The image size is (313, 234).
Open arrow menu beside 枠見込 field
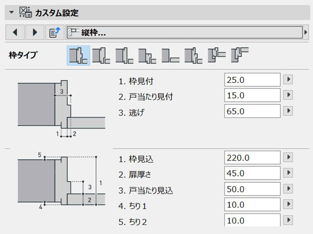pos(288,157)
